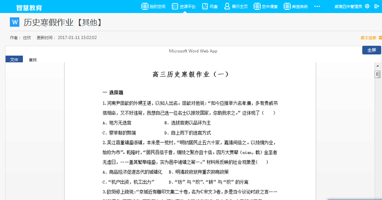Click the 智慧教育 logo

tap(29, 7)
